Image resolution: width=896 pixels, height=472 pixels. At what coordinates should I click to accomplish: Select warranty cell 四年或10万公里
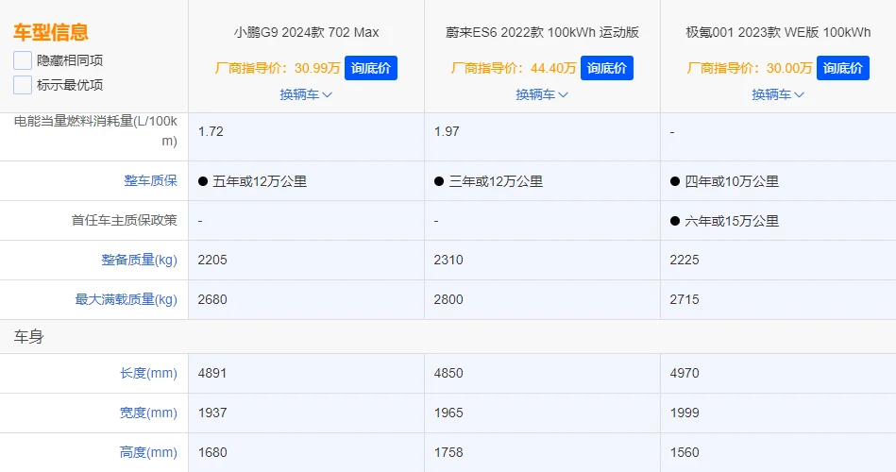coord(724,181)
